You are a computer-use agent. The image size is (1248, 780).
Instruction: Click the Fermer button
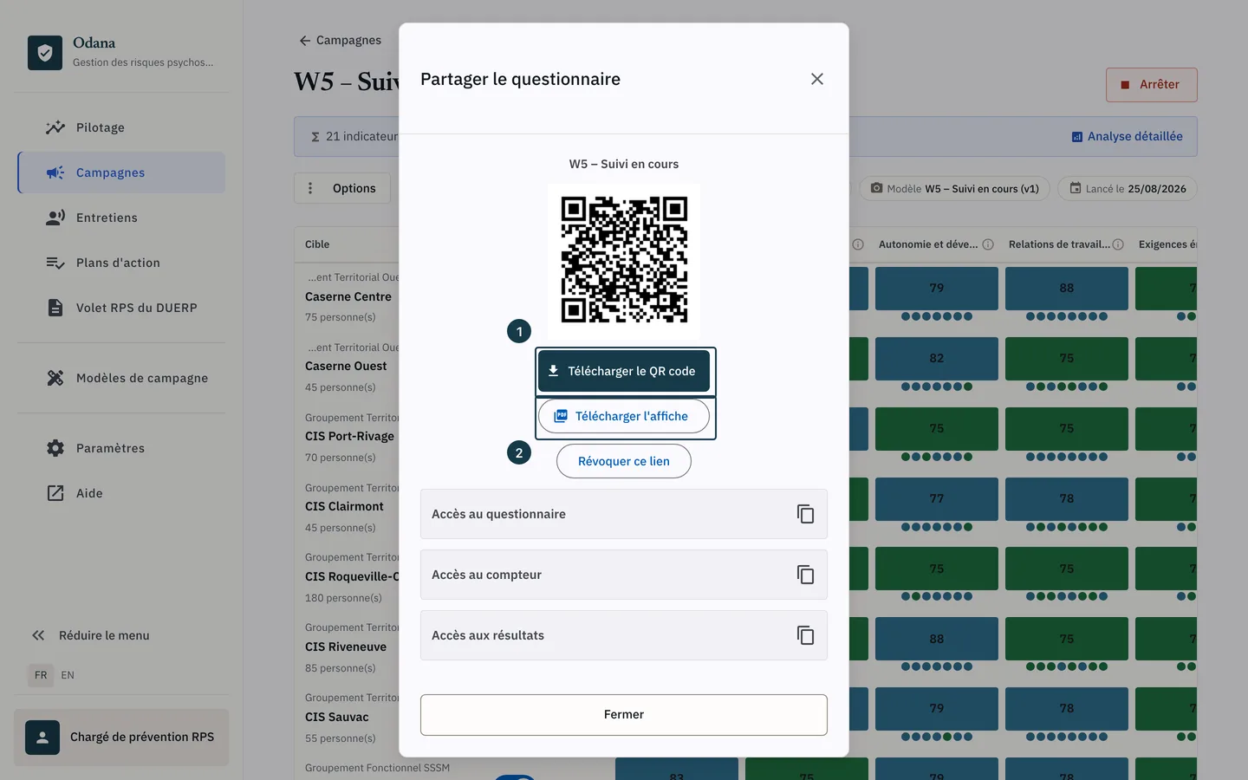pyautogui.click(x=624, y=715)
